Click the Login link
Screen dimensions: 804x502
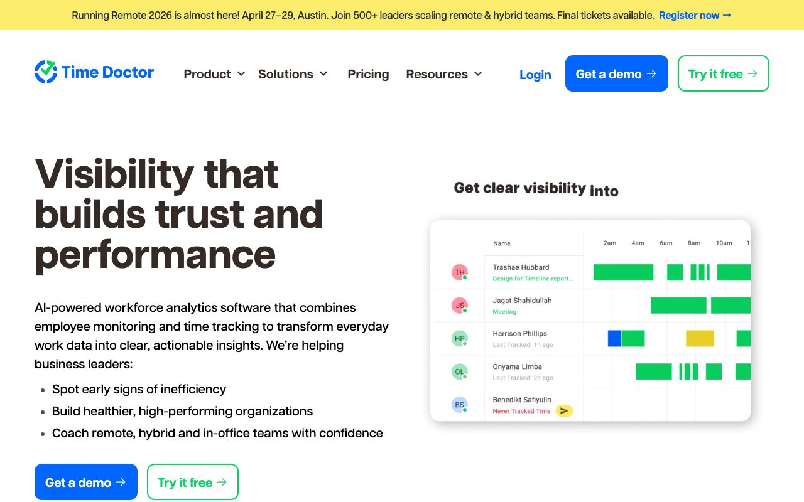(535, 75)
